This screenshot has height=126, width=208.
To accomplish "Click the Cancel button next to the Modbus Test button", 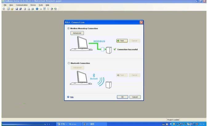I will 134,41.
